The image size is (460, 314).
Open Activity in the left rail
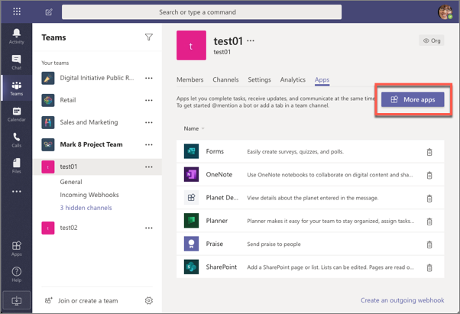tap(17, 36)
